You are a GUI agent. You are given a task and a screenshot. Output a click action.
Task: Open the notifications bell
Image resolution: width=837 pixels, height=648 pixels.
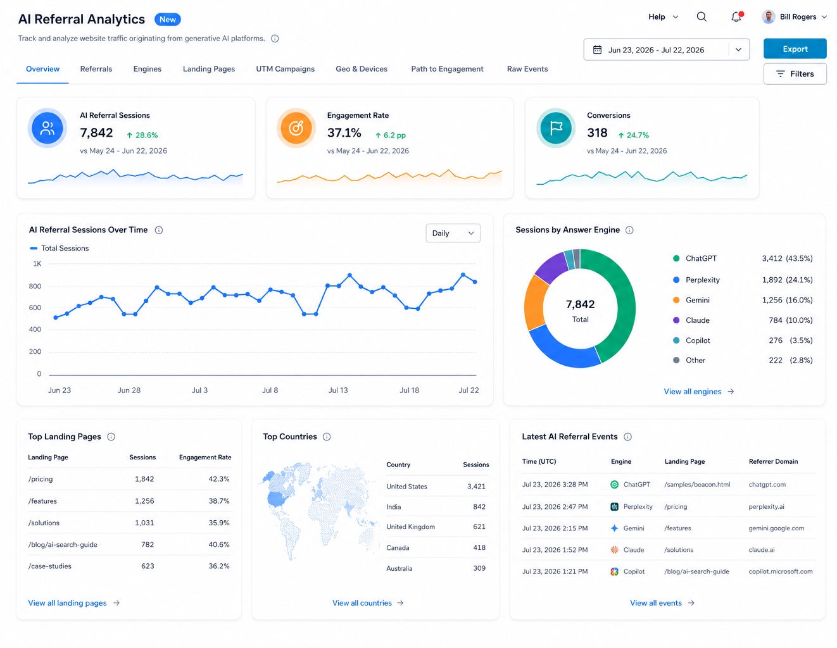[x=736, y=17]
